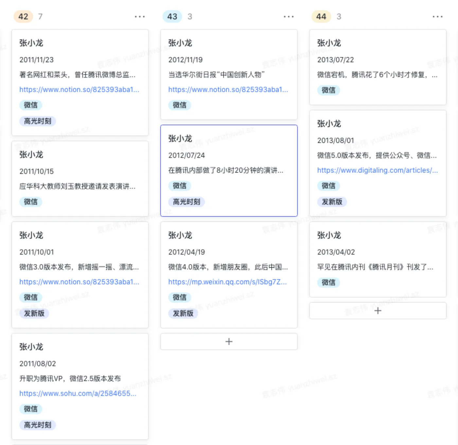Screen dimensions: 458x445
Task: Click the 张小龙 title on the 2011/10/15 card
Action: pyautogui.click(x=31, y=155)
